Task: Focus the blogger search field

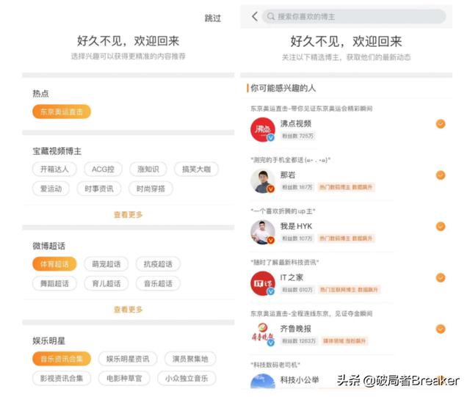Action: tap(354, 16)
